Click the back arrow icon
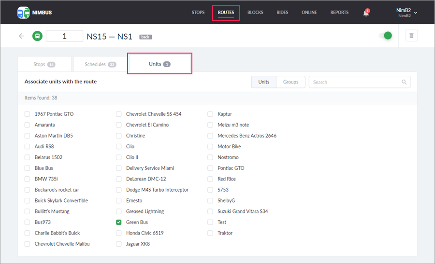Screen dimensions: 435x264 tap(22, 36)
